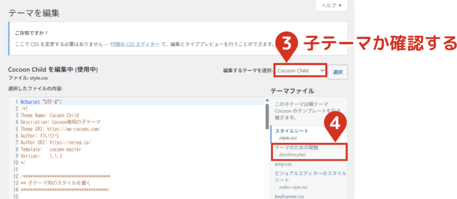Click the red number 3 callout marker
457x199 pixels.
(x=287, y=45)
